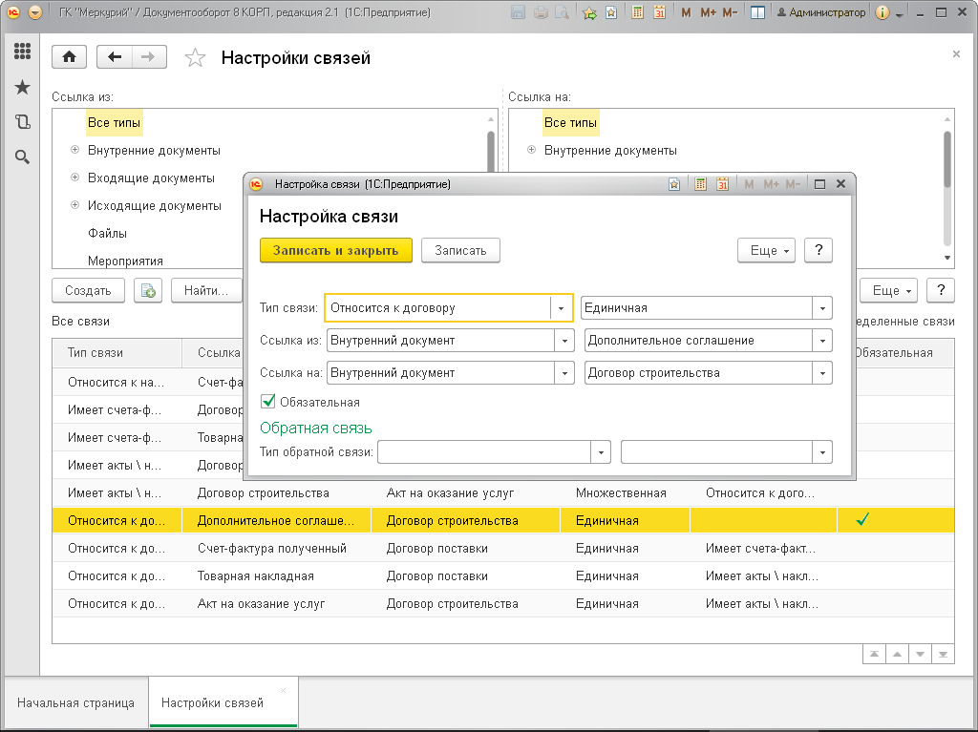This screenshot has height=732, width=978.
Task: Open Тип обратной связи dropdown arrow
Action: 601,452
